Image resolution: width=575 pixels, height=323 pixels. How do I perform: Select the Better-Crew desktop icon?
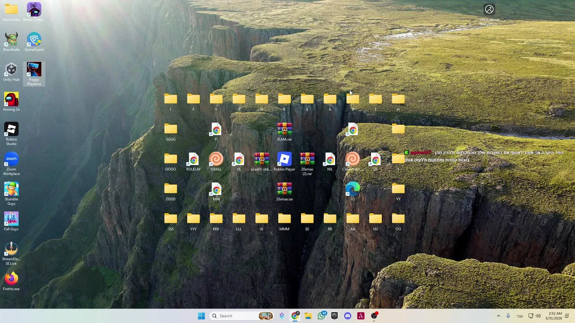pyautogui.click(x=34, y=12)
